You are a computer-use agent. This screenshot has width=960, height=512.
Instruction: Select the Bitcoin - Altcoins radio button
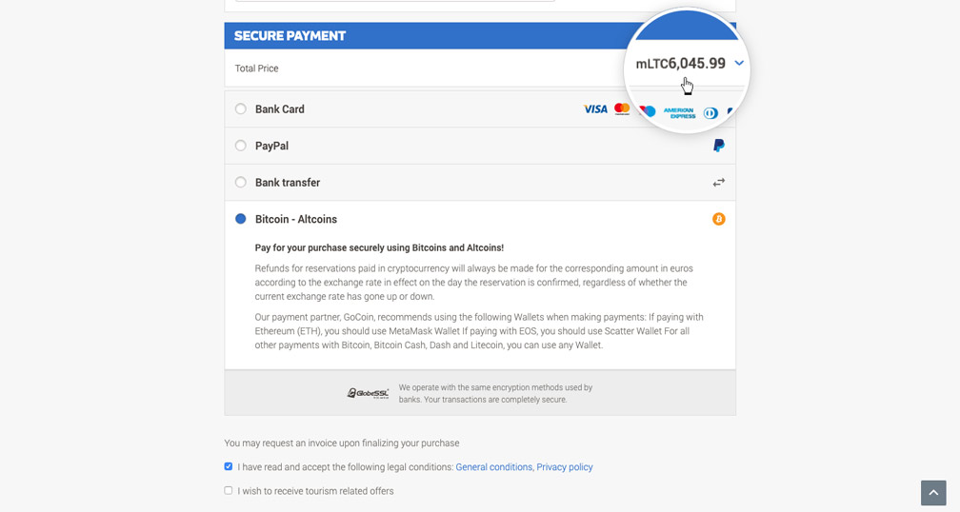tap(241, 219)
